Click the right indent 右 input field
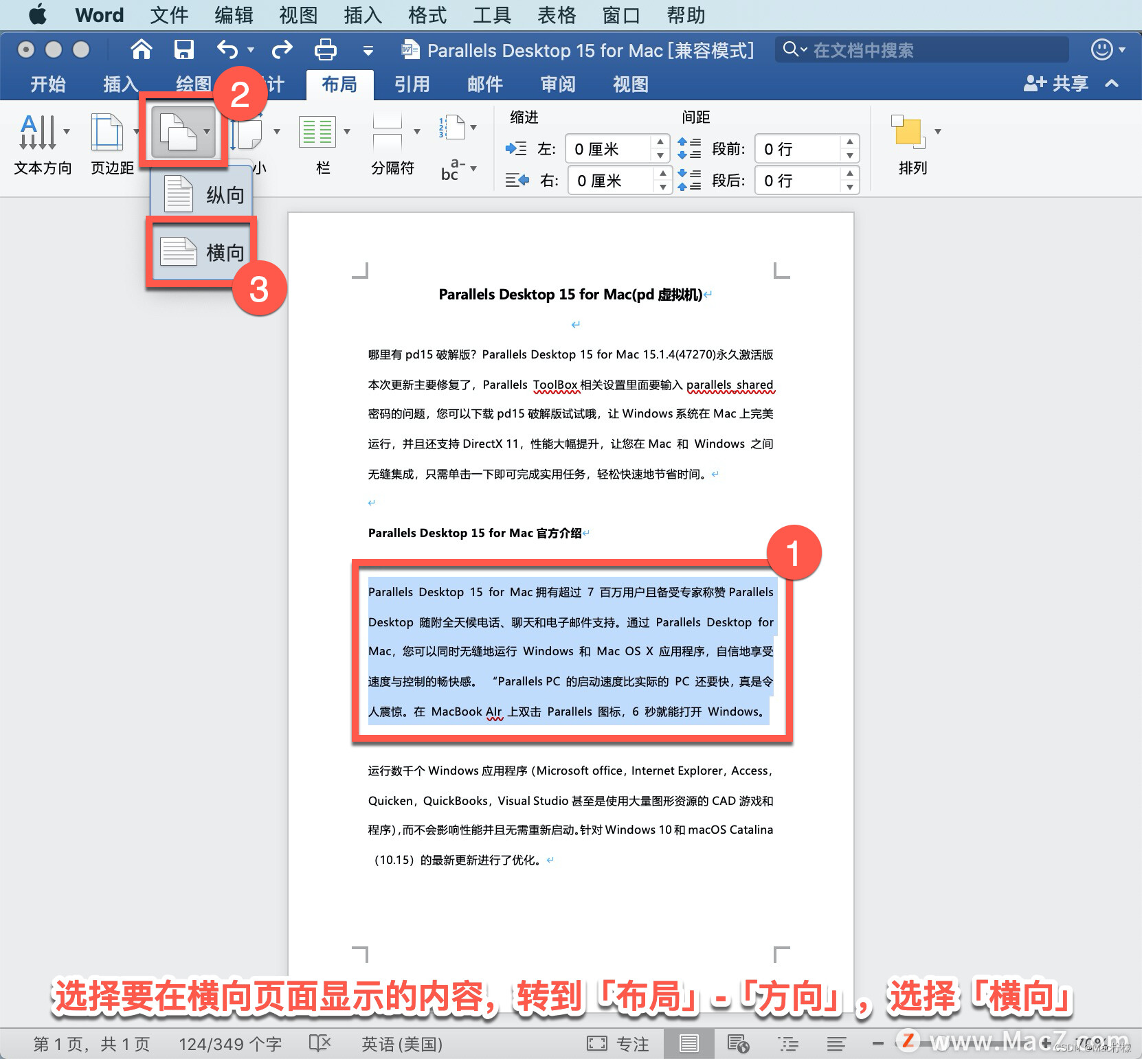The width and height of the screenshot is (1142, 1059). pos(610,181)
